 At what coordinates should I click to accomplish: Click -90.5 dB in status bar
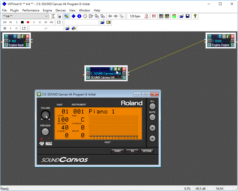(x=200, y=188)
